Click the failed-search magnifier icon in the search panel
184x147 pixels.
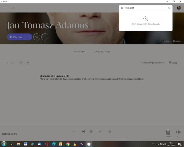(x=145, y=19)
